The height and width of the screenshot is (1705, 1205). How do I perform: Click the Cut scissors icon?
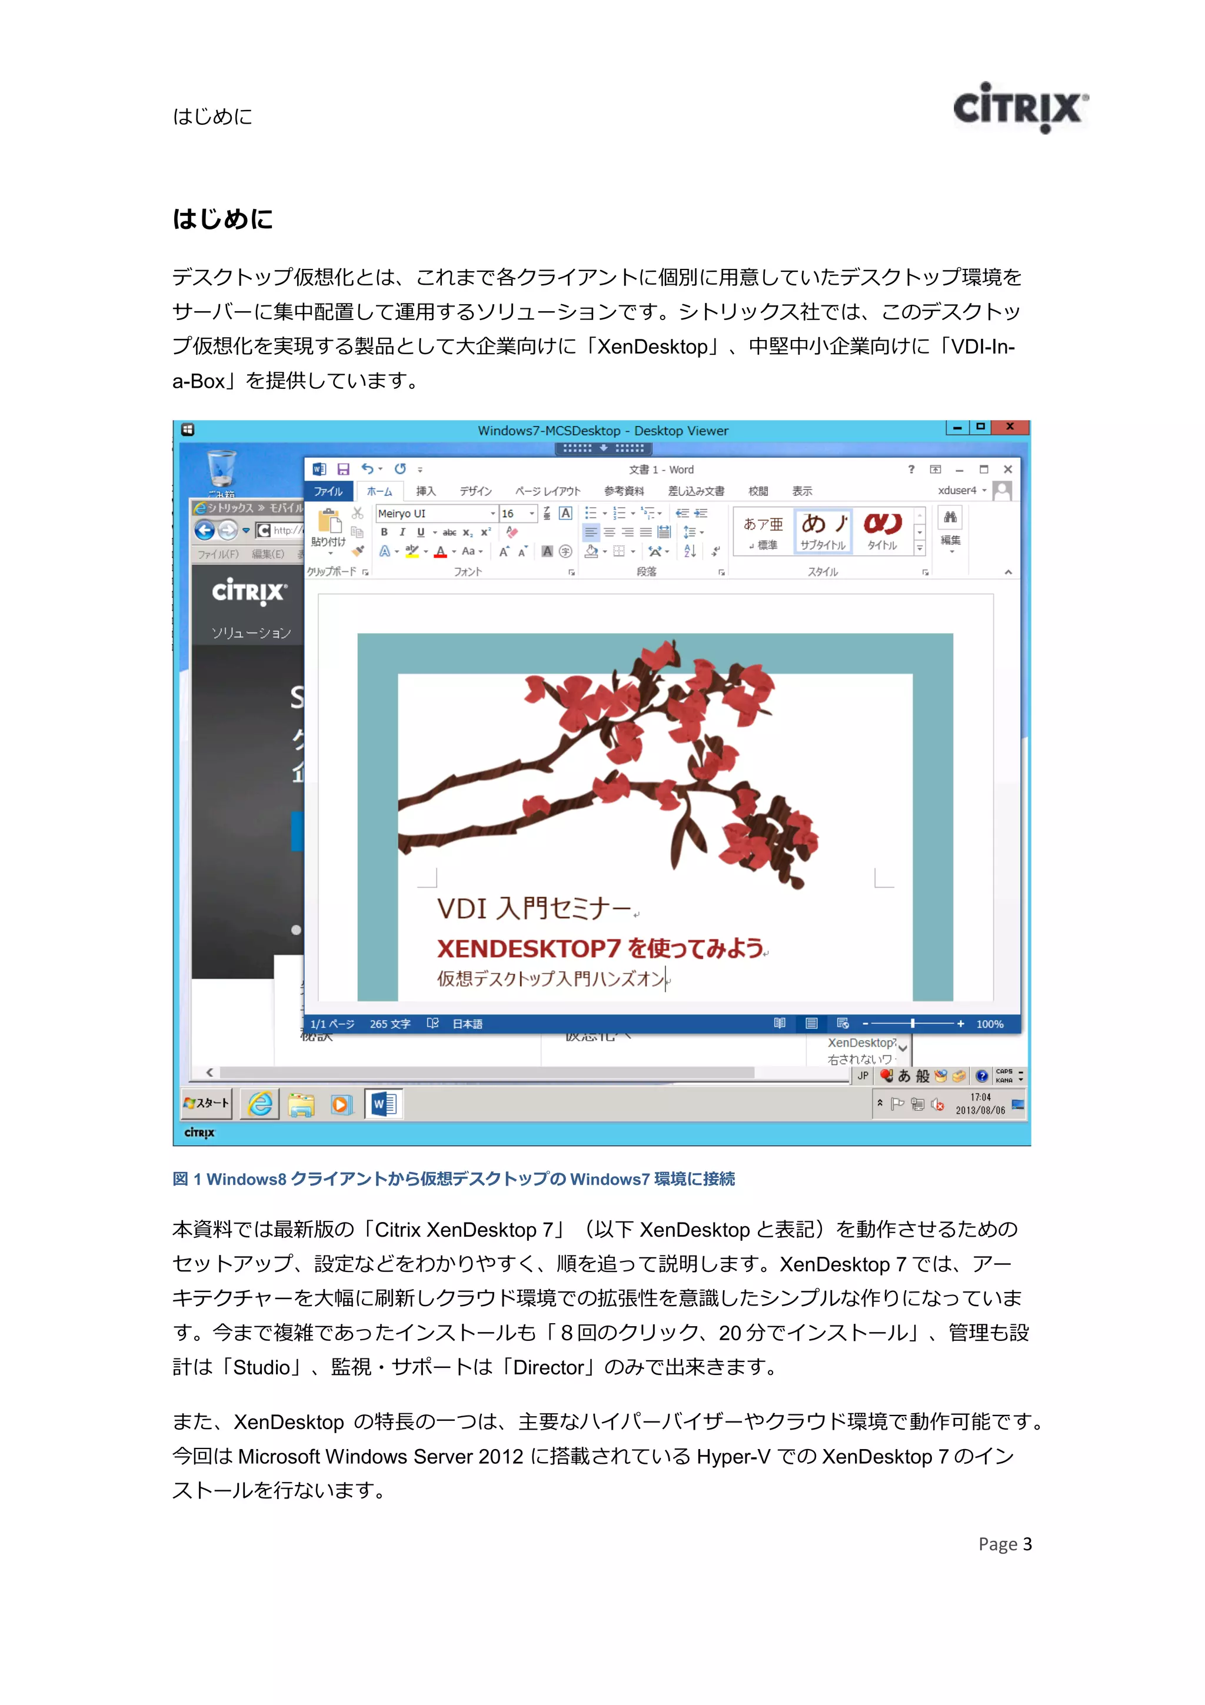pyautogui.click(x=358, y=513)
